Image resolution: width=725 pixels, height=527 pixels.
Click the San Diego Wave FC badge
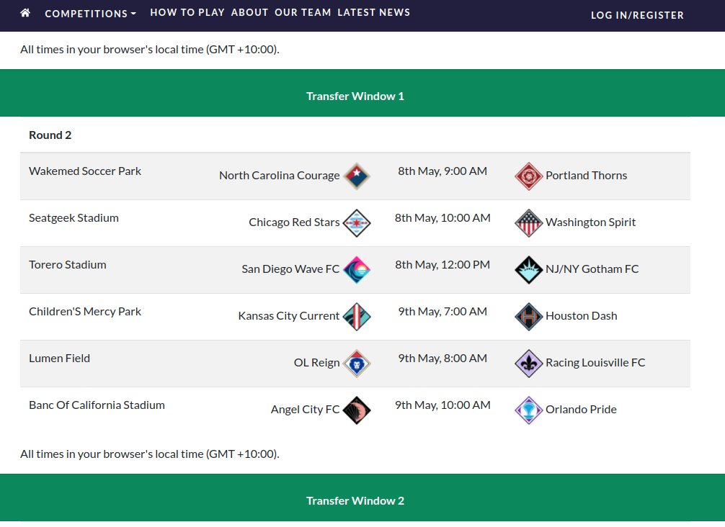click(x=357, y=270)
